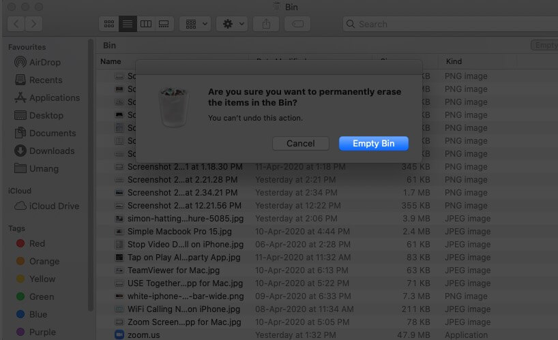Open Desktop in the sidebar
The height and width of the screenshot is (340, 558).
coord(39,115)
